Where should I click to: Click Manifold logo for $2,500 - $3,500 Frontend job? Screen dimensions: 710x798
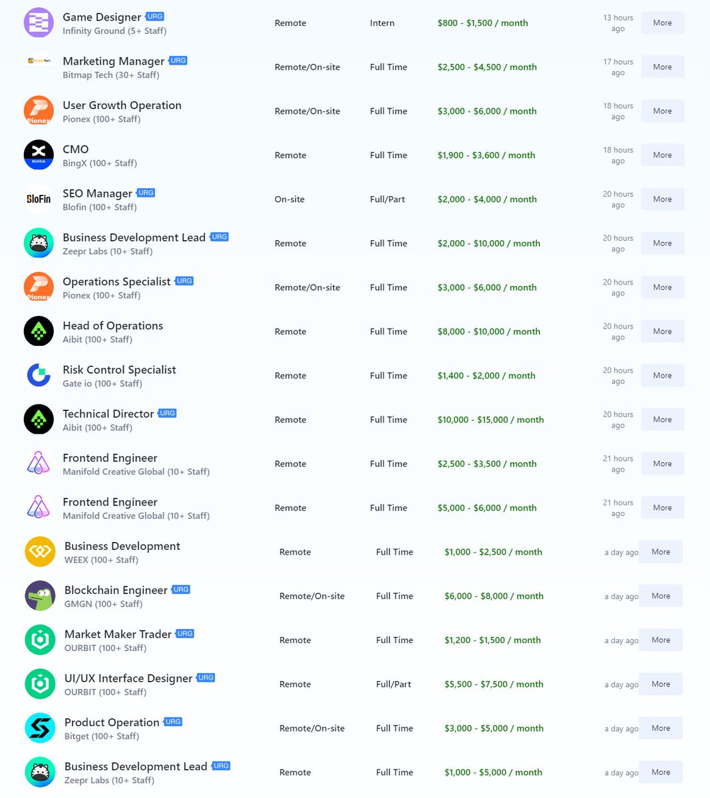[x=39, y=464]
